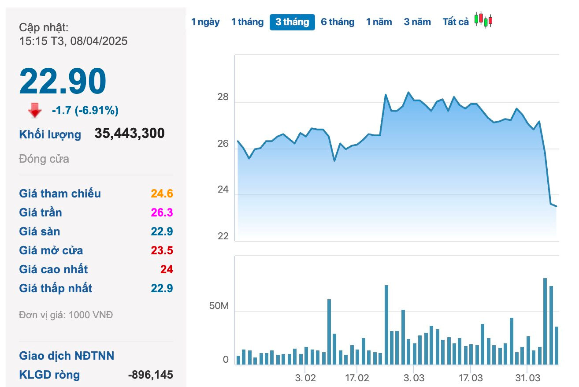Click the Giao dịch NĐTNN heading
Viewport: 579px width, 387px height.
click(x=67, y=356)
